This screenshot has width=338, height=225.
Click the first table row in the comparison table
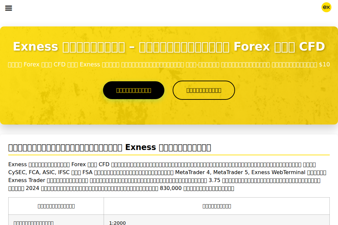click(x=169, y=222)
